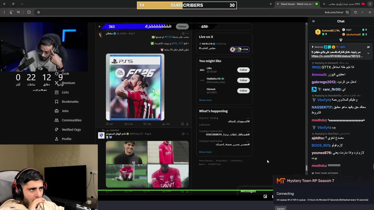The width and height of the screenshot is (374, 210).
Task: Reply to the FC26 giveaway tweet
Action: pyautogui.click(x=109, y=124)
